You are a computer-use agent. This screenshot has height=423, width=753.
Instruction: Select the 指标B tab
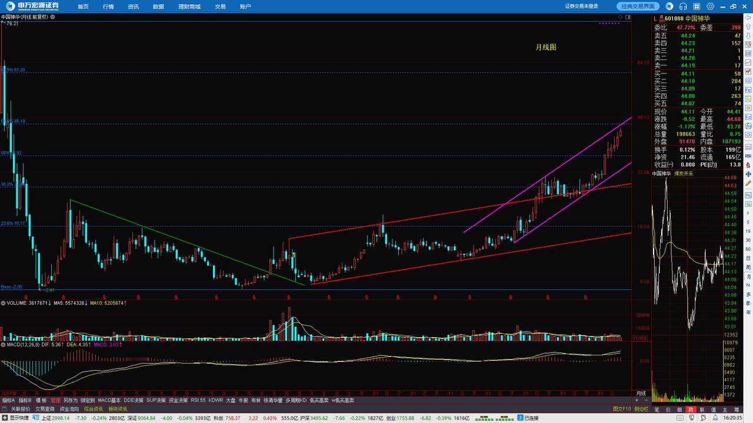[x=25, y=400]
